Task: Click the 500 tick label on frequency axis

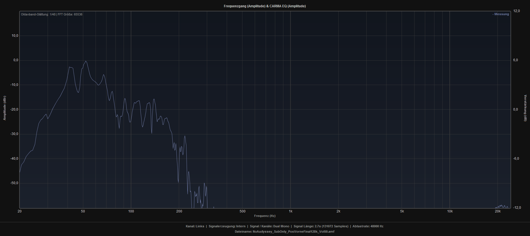Action: coord(242,211)
